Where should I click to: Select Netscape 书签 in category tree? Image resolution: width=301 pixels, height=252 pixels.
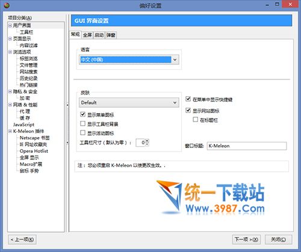pyautogui.click(x=35, y=138)
